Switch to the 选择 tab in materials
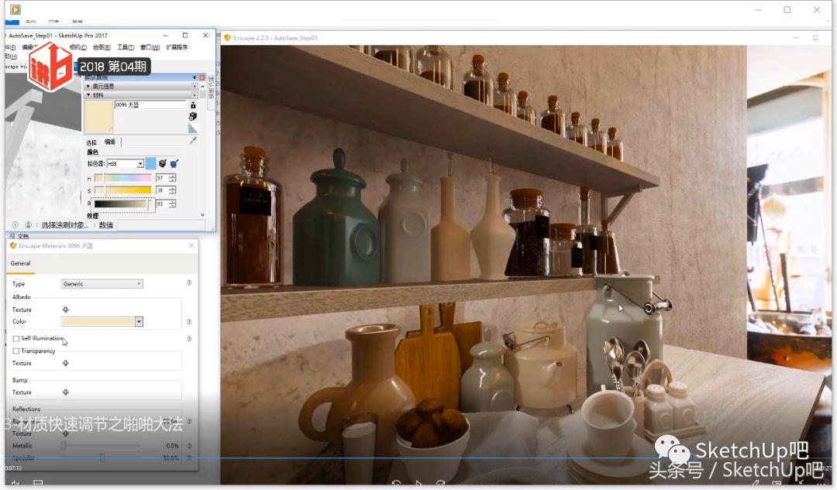The width and height of the screenshot is (837, 490). 91,142
